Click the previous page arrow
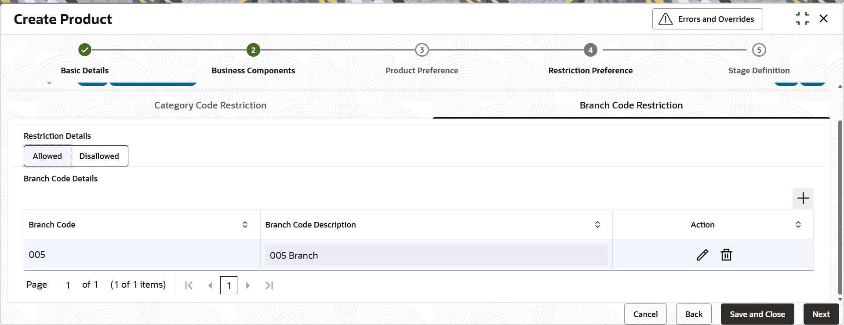This screenshot has height=325, width=844. coord(210,285)
